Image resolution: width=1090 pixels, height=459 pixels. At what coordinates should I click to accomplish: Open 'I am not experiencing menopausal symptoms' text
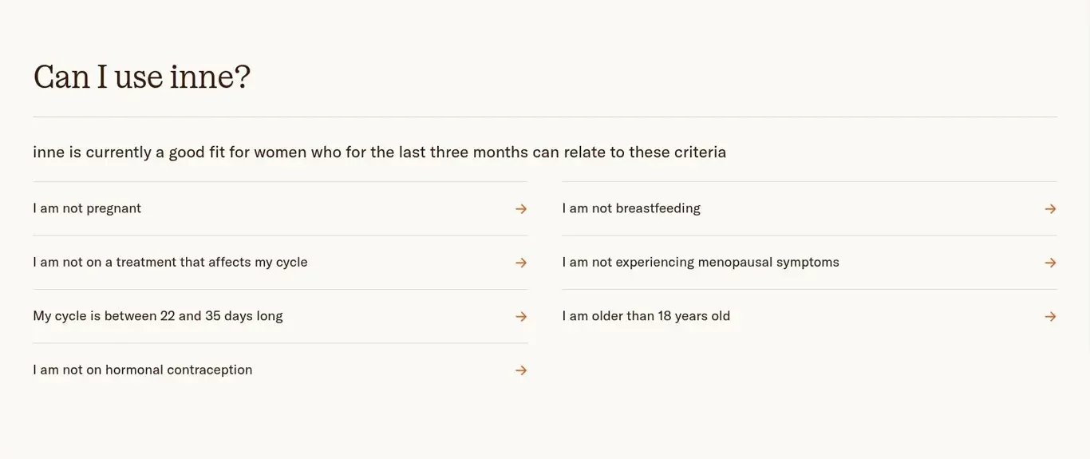click(701, 262)
